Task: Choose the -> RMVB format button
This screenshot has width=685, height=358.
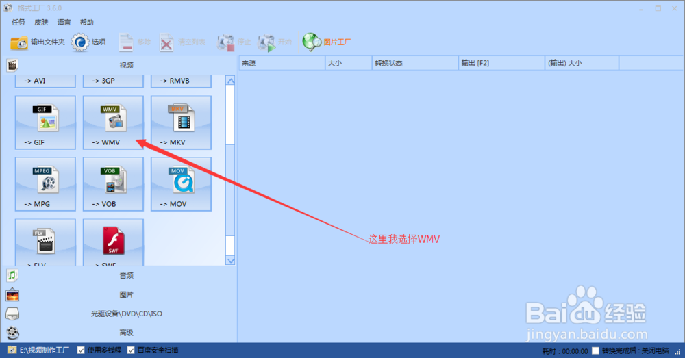Action: [182, 81]
